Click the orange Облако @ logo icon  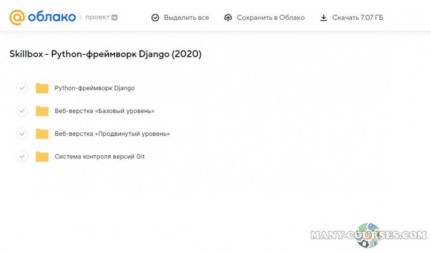(x=17, y=18)
